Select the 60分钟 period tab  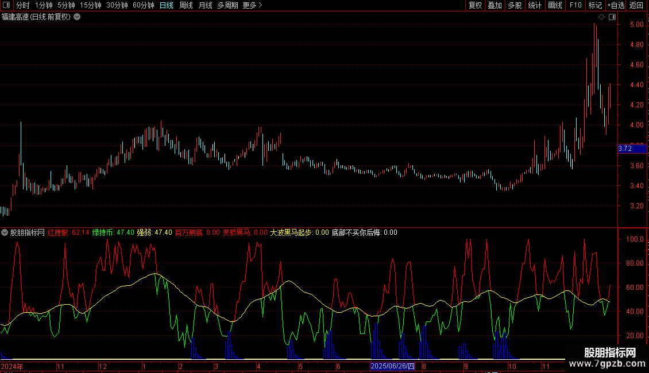(x=143, y=5)
